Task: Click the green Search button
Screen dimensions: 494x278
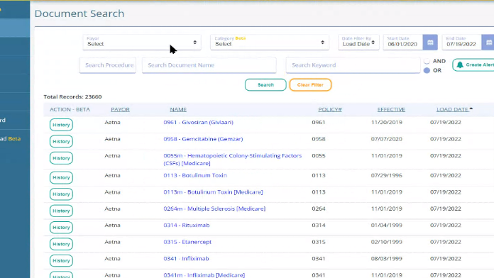Action: (265, 85)
